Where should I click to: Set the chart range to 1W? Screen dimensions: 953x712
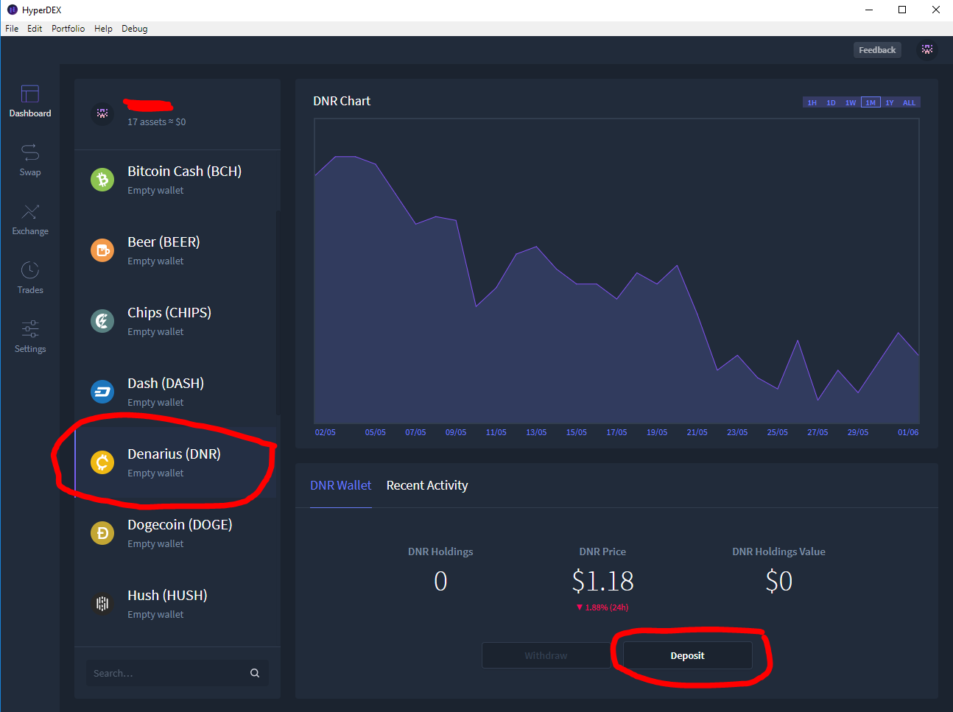[851, 102]
